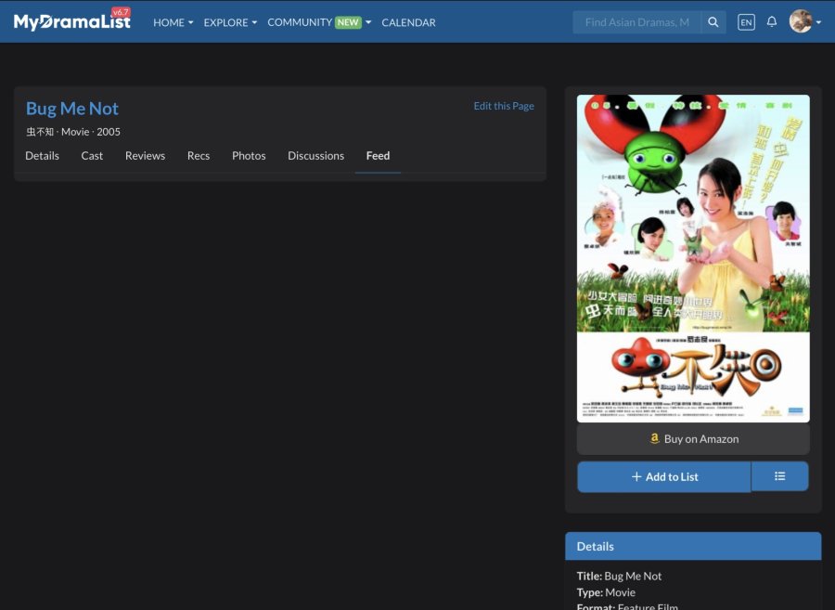The image size is (835, 610).
Task: Click the Details panel header
Action: 693,546
